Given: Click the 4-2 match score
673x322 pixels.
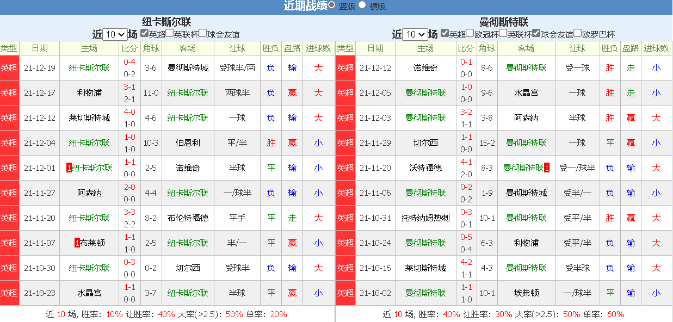Looking at the screenshot, I should (x=466, y=262).
